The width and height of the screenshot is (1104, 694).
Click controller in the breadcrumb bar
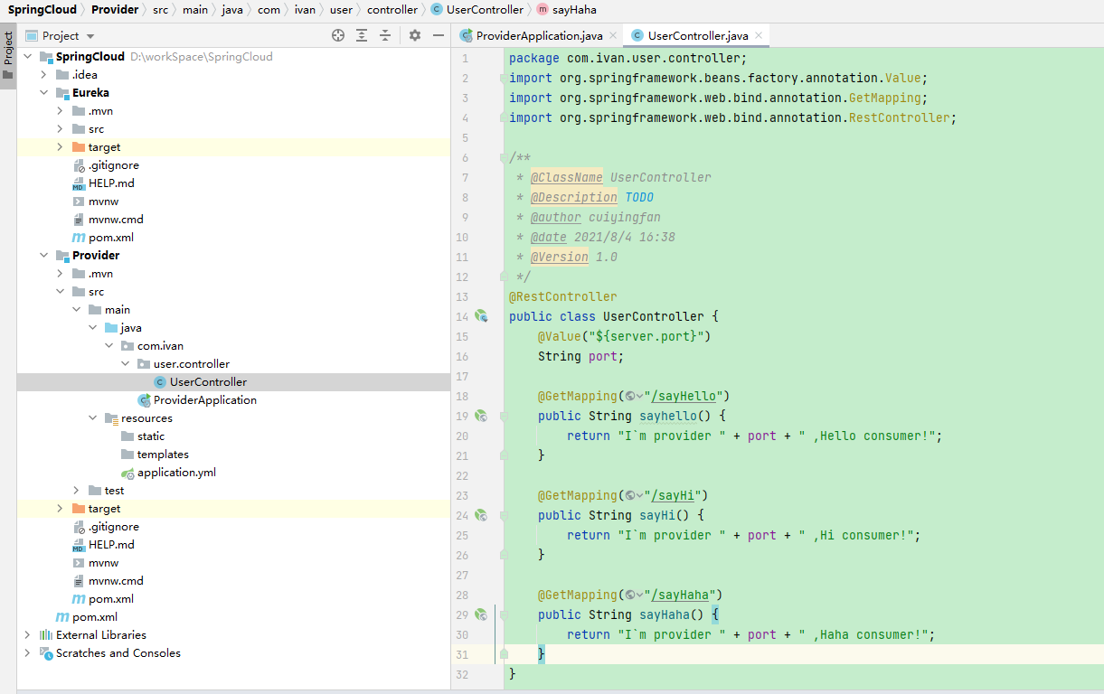pos(392,9)
